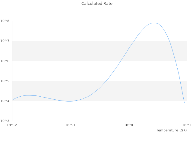
Task: Click the highest peak of the blue curve
Action: pyautogui.click(x=154, y=23)
